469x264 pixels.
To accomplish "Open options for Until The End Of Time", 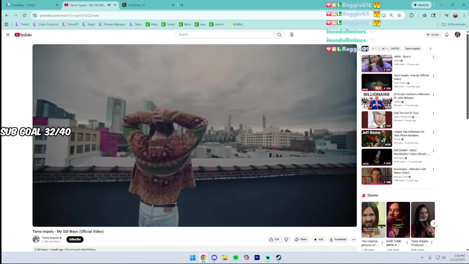I will click(433, 114).
